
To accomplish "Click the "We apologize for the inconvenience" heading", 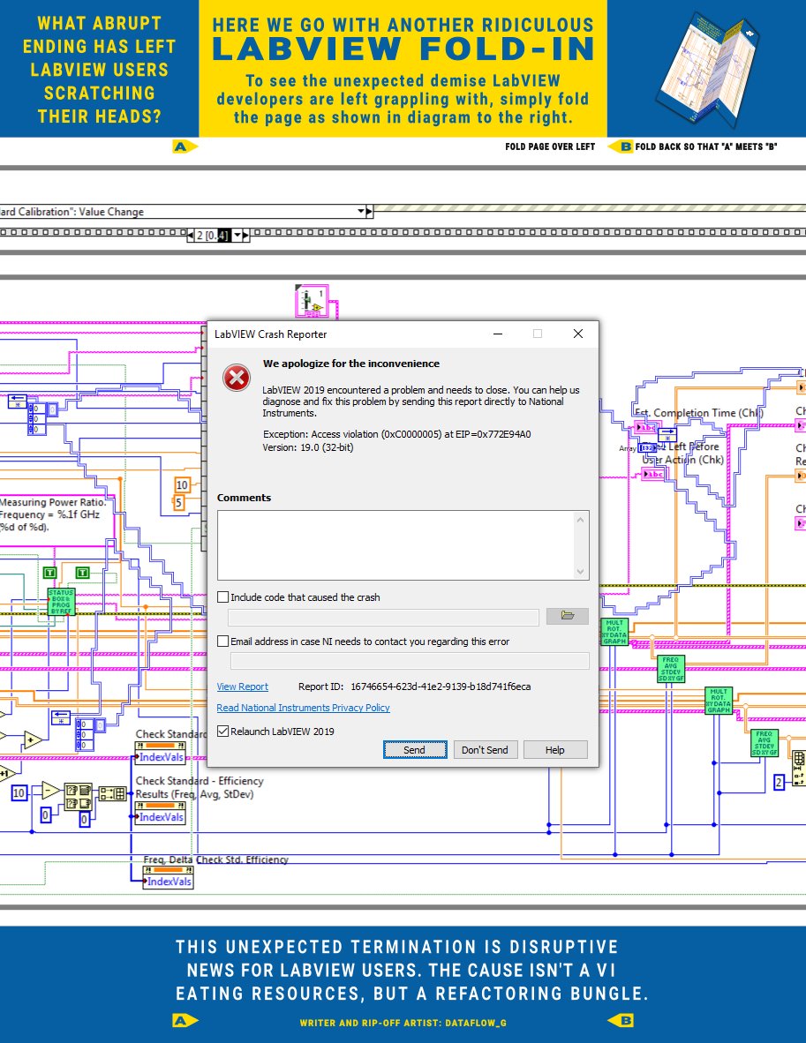I will [351, 364].
